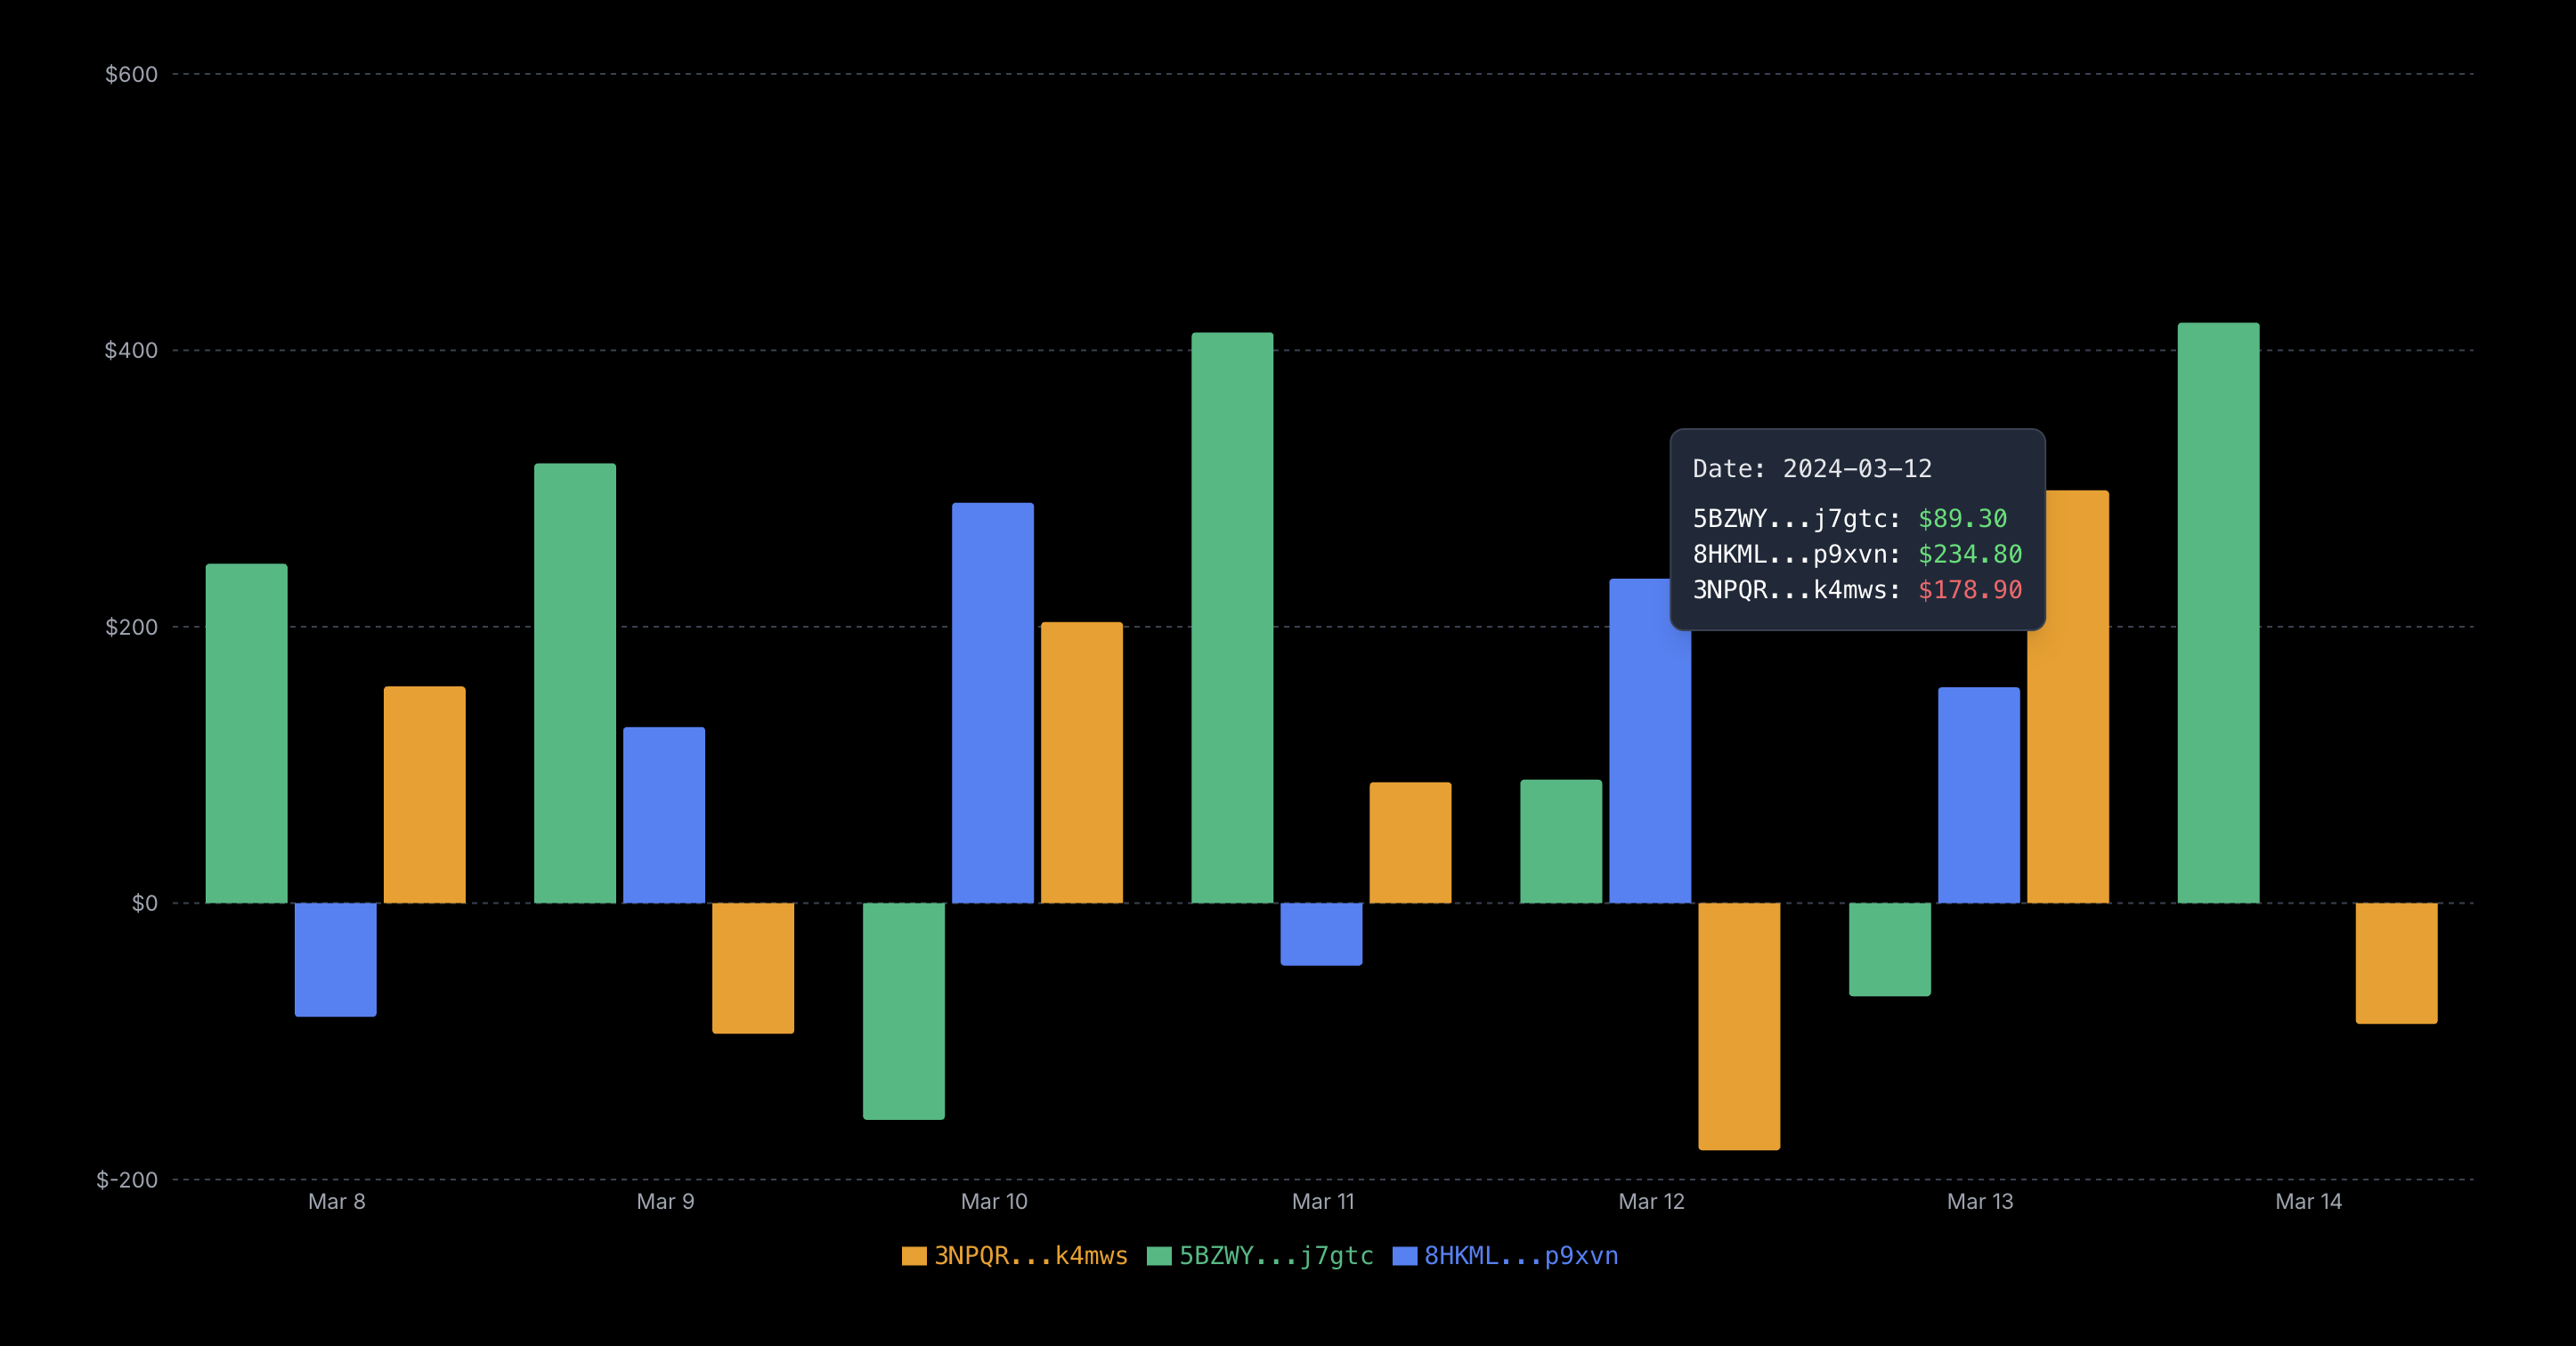Toggle the 3NPQR...k4mws legend label
This screenshot has width=2576, height=1346.
1030,1256
